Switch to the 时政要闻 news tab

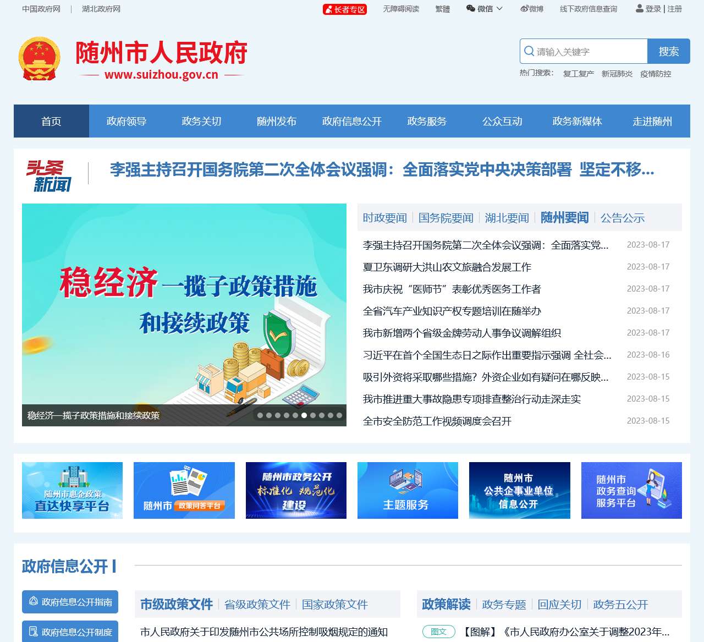coord(385,218)
